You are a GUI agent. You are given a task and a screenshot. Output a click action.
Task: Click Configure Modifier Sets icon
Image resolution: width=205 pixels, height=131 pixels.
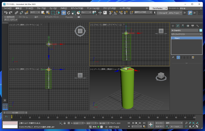[193, 58]
